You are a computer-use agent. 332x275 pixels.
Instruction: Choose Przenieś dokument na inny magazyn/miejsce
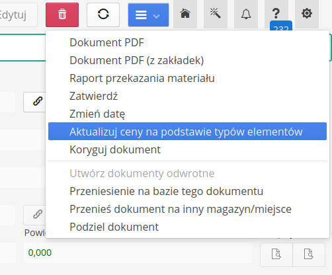(x=181, y=209)
